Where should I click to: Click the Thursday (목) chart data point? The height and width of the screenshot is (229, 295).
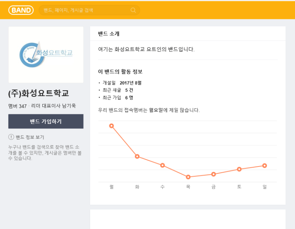pyautogui.click(x=188, y=177)
